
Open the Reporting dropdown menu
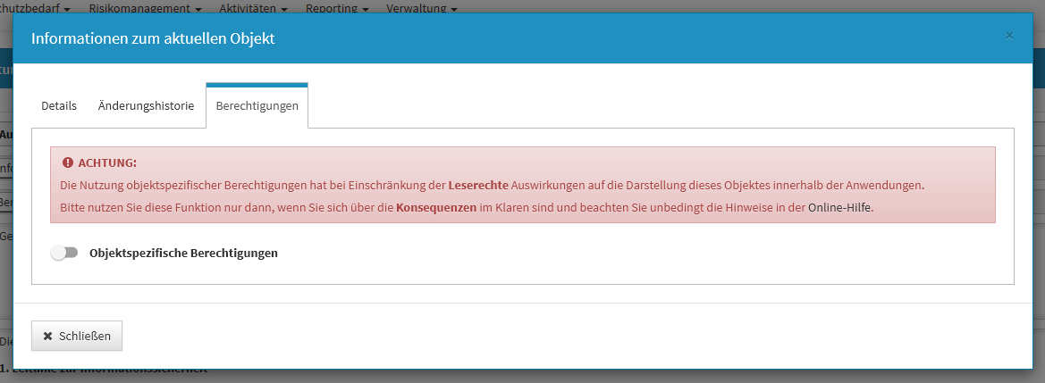click(336, 9)
